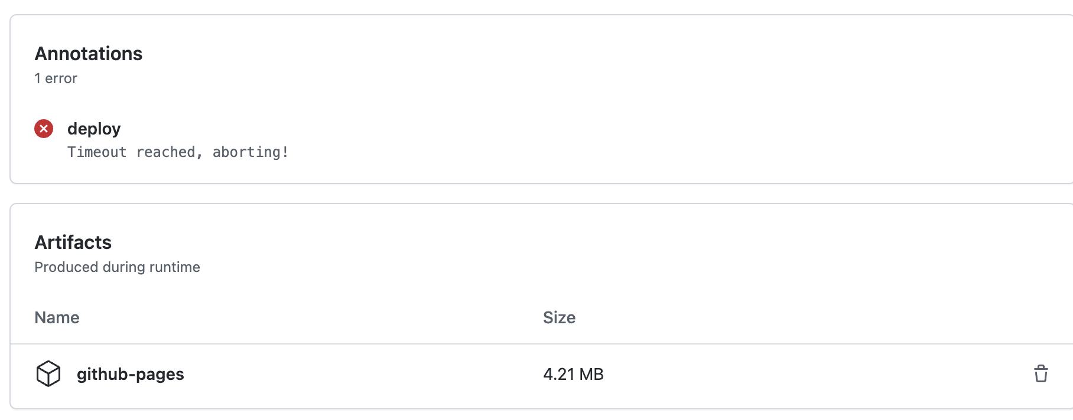
Task: Click the Artifacts section heading
Action: (x=73, y=242)
